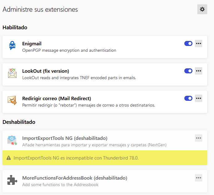Show more options for Redirigir correo
The height and width of the screenshot is (195, 214).
click(x=199, y=98)
